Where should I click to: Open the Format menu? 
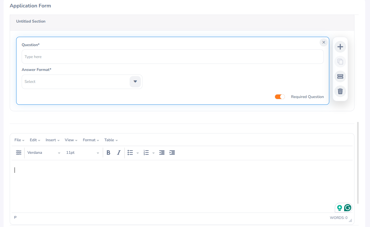(x=91, y=140)
